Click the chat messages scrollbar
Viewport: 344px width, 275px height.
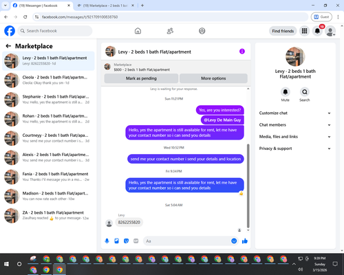pos(248,186)
